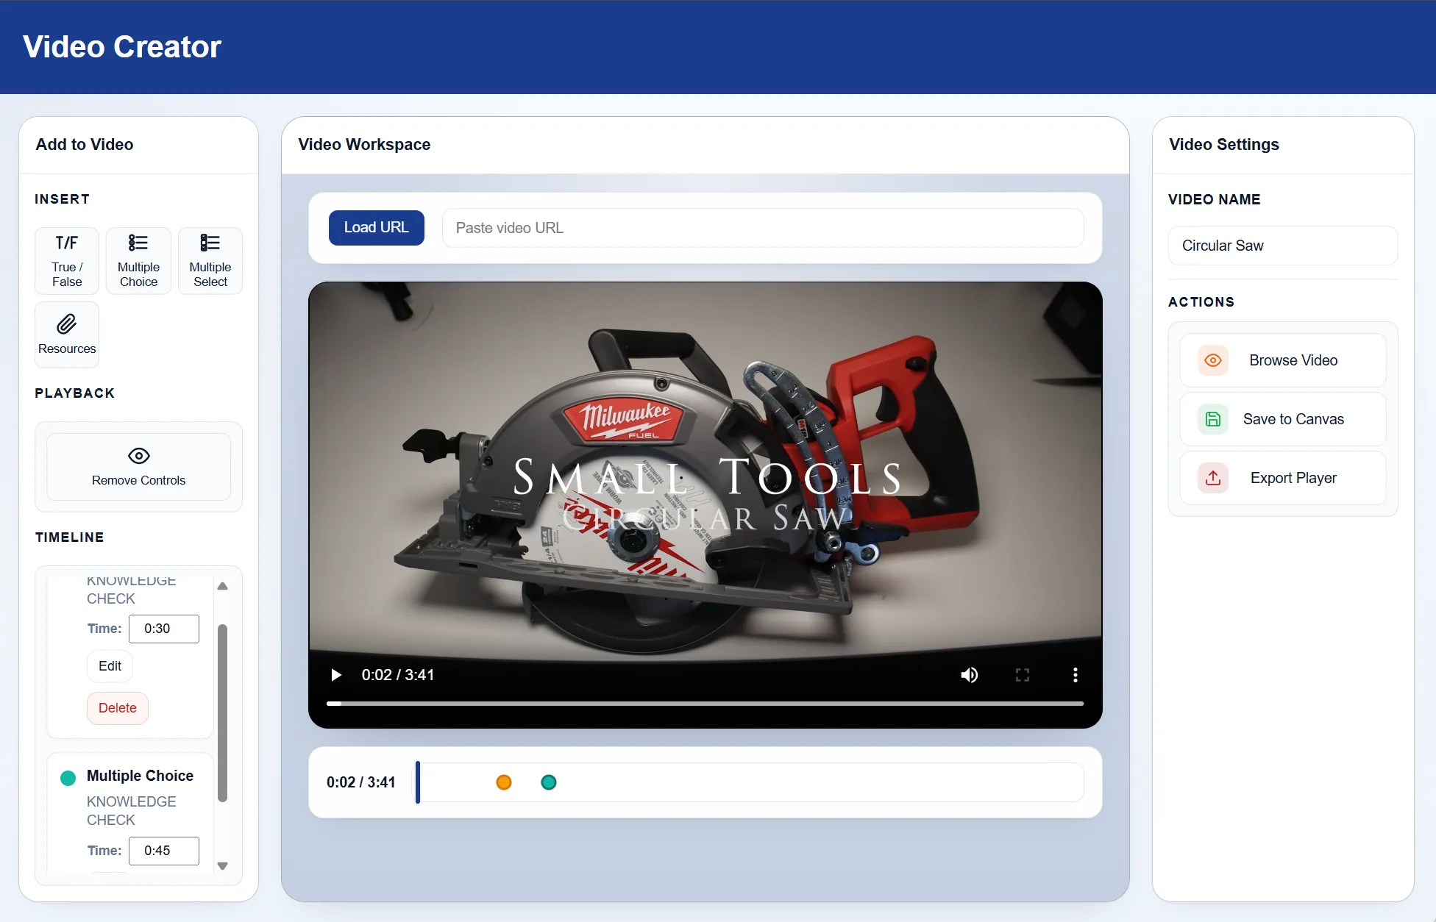The image size is (1436, 922).
Task: Seek along the video progress bar
Action: (x=705, y=704)
